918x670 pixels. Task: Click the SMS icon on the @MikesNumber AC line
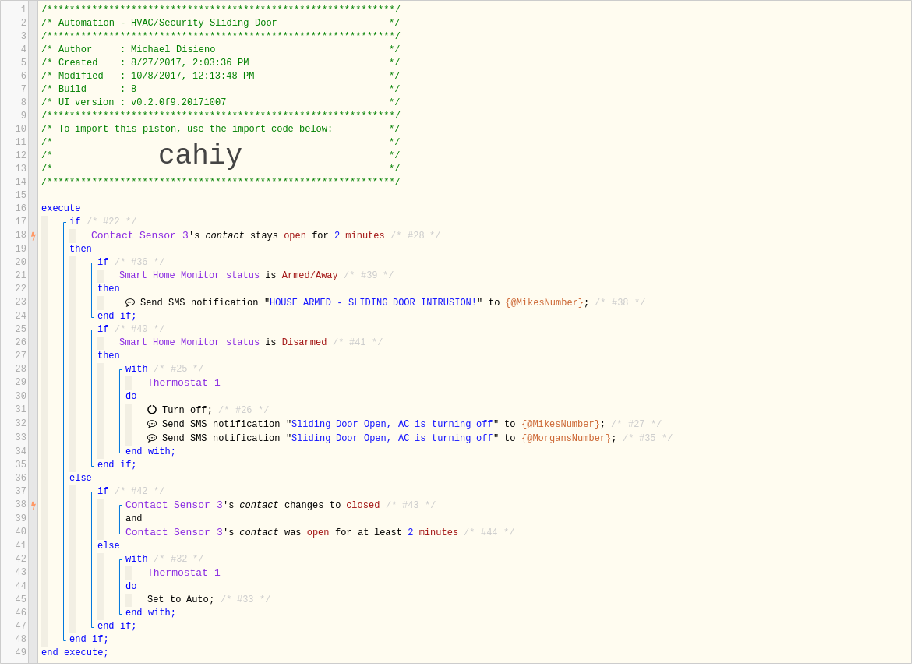click(x=152, y=425)
